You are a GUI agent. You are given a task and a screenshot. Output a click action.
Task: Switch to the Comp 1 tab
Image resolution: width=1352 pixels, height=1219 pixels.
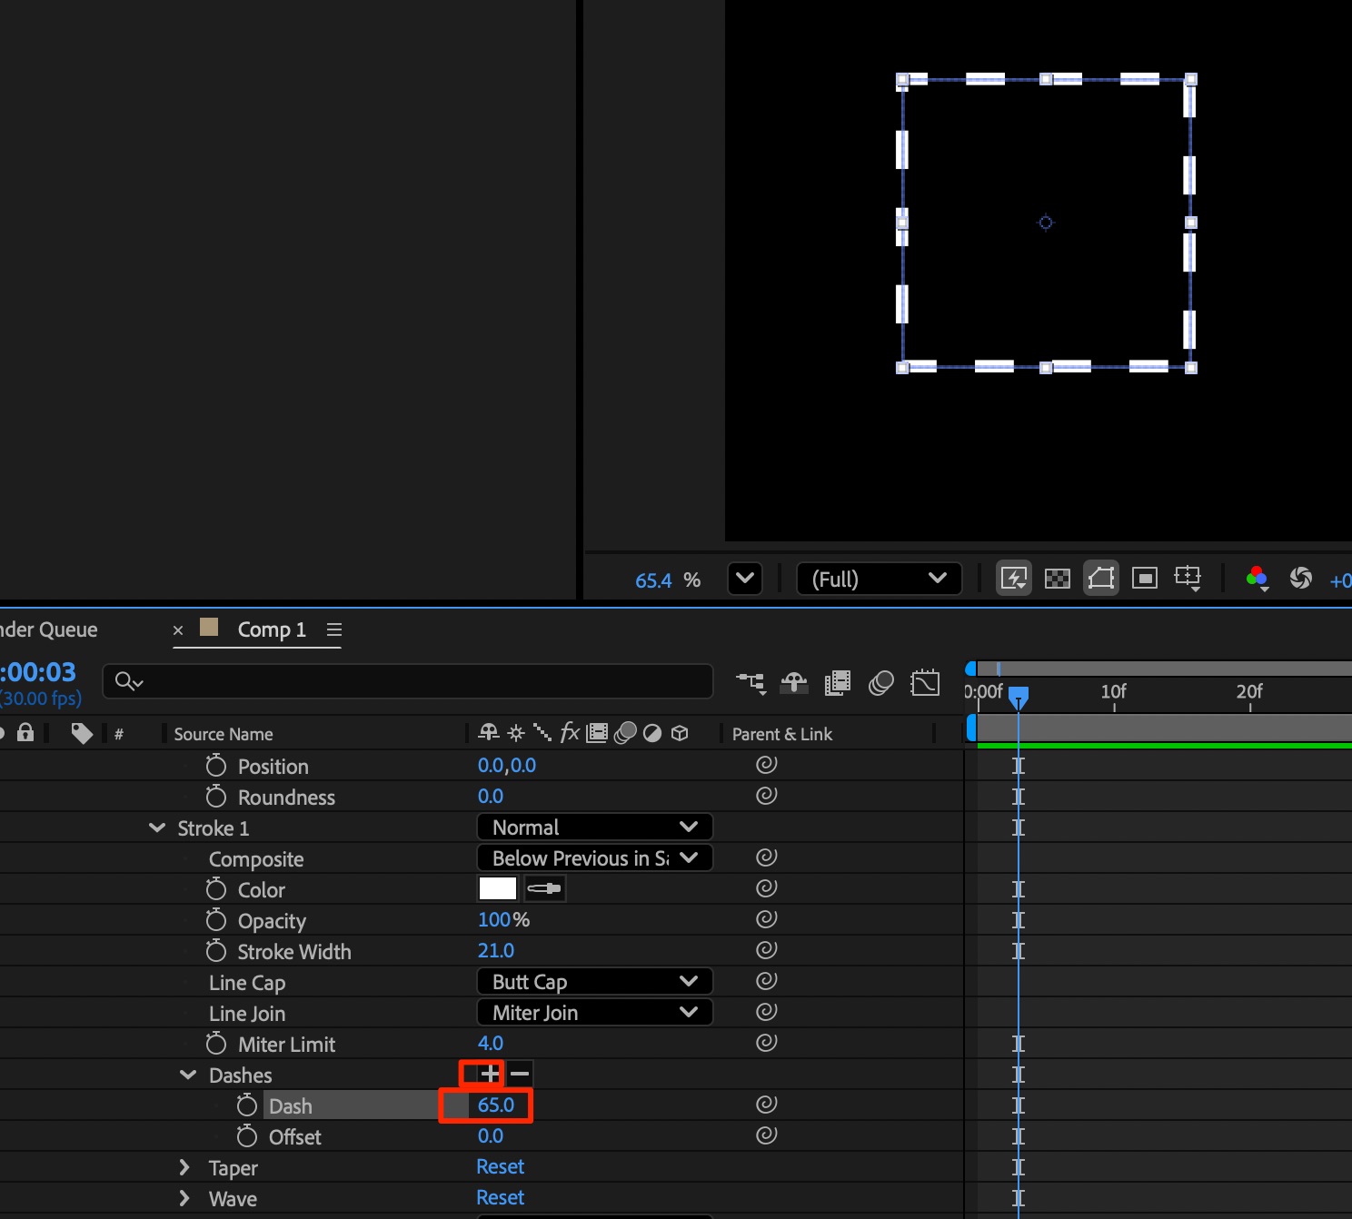click(271, 629)
